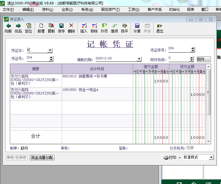Open the 帐务(A) menu
Viewport: 221px width, 184px height.
pos(87,10)
